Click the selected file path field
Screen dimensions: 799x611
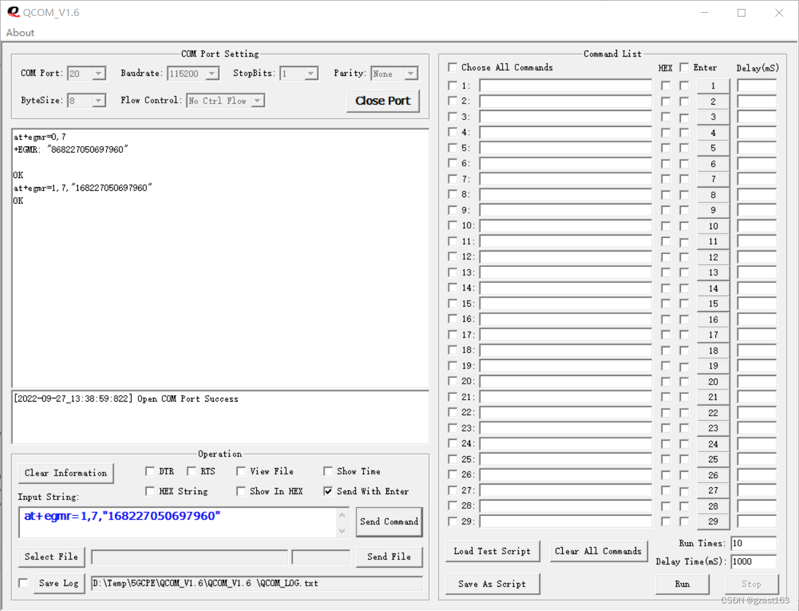click(x=190, y=557)
